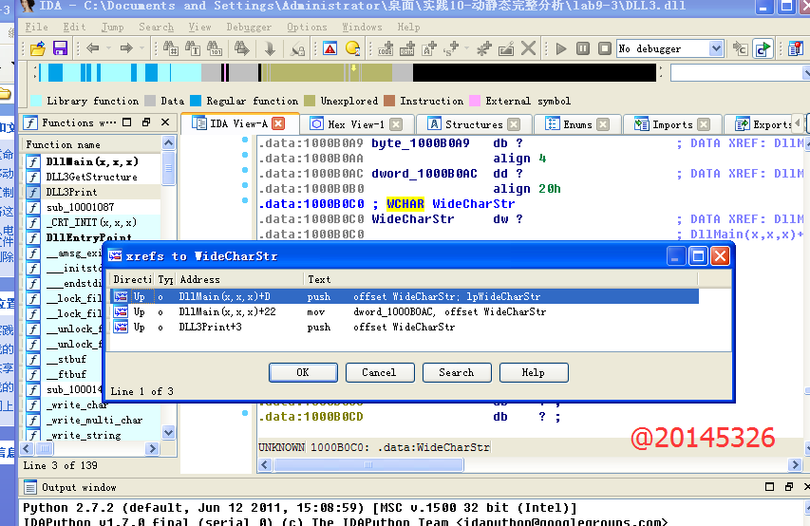Select DLL3GetStructure in Functions list

tap(91, 177)
